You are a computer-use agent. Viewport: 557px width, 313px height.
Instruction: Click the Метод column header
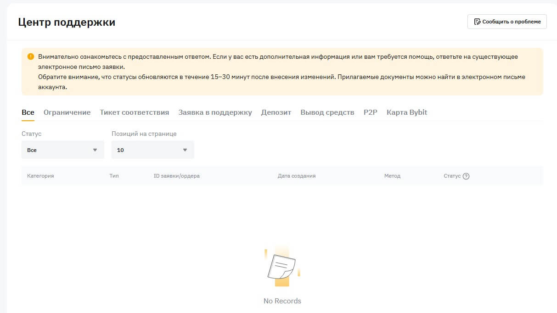click(x=392, y=176)
